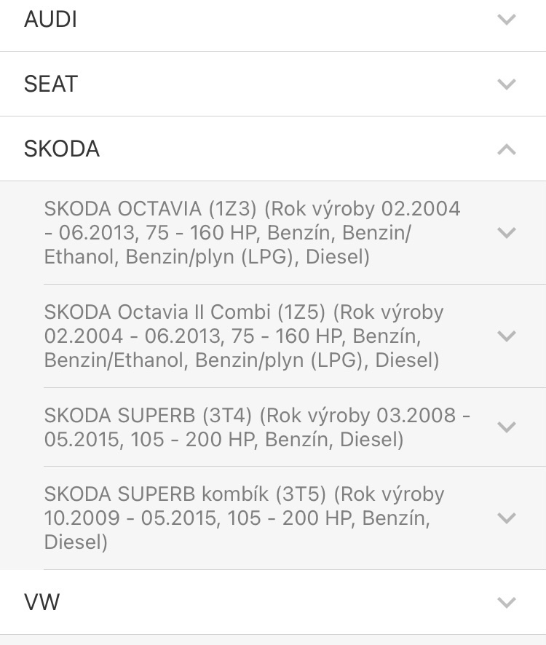Pick the SKODA SUPERB kombík (3T5) title
Viewport: 546px width, 645px height.
(x=186, y=494)
